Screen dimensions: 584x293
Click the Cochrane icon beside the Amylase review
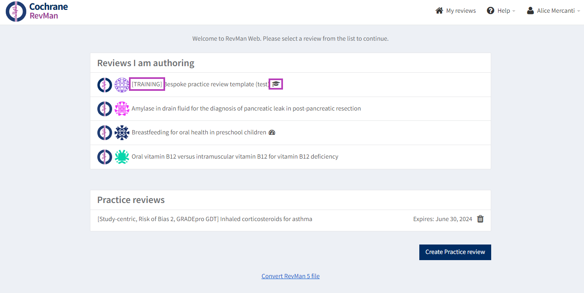click(105, 109)
